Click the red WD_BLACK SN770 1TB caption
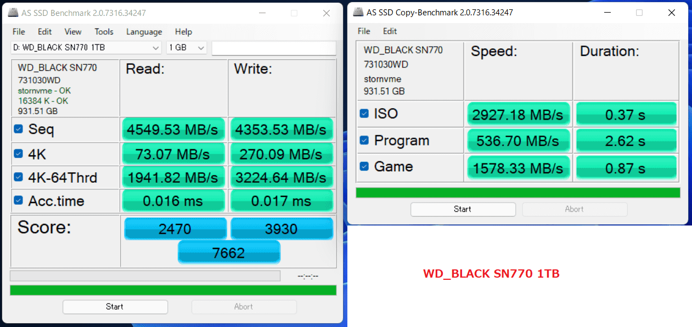This screenshot has width=692, height=327. point(491,273)
